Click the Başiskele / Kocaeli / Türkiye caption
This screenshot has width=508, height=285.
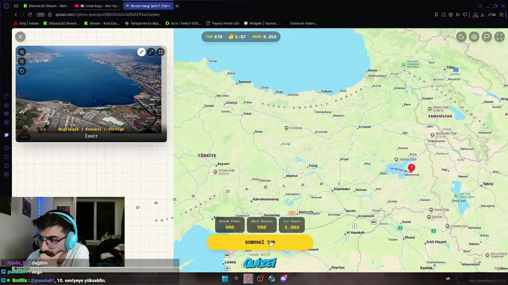(x=91, y=129)
